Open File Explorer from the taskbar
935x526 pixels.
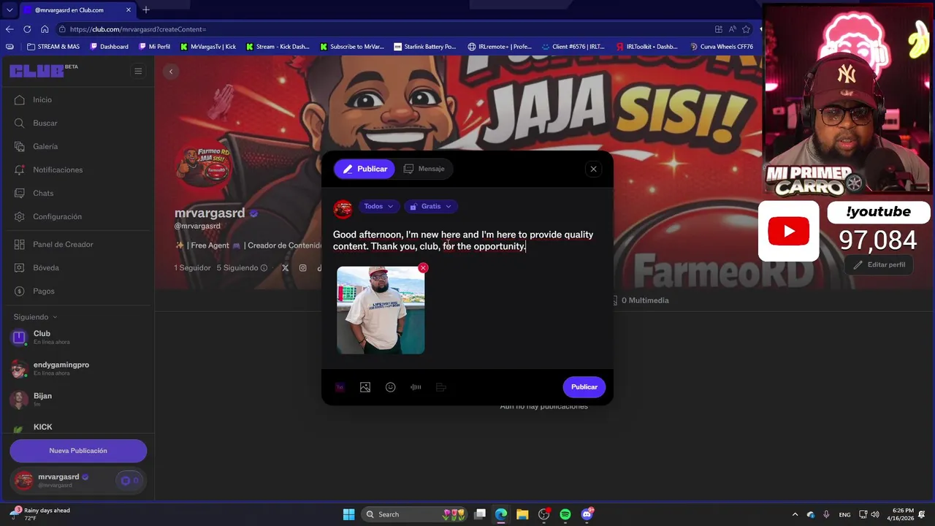click(522, 514)
